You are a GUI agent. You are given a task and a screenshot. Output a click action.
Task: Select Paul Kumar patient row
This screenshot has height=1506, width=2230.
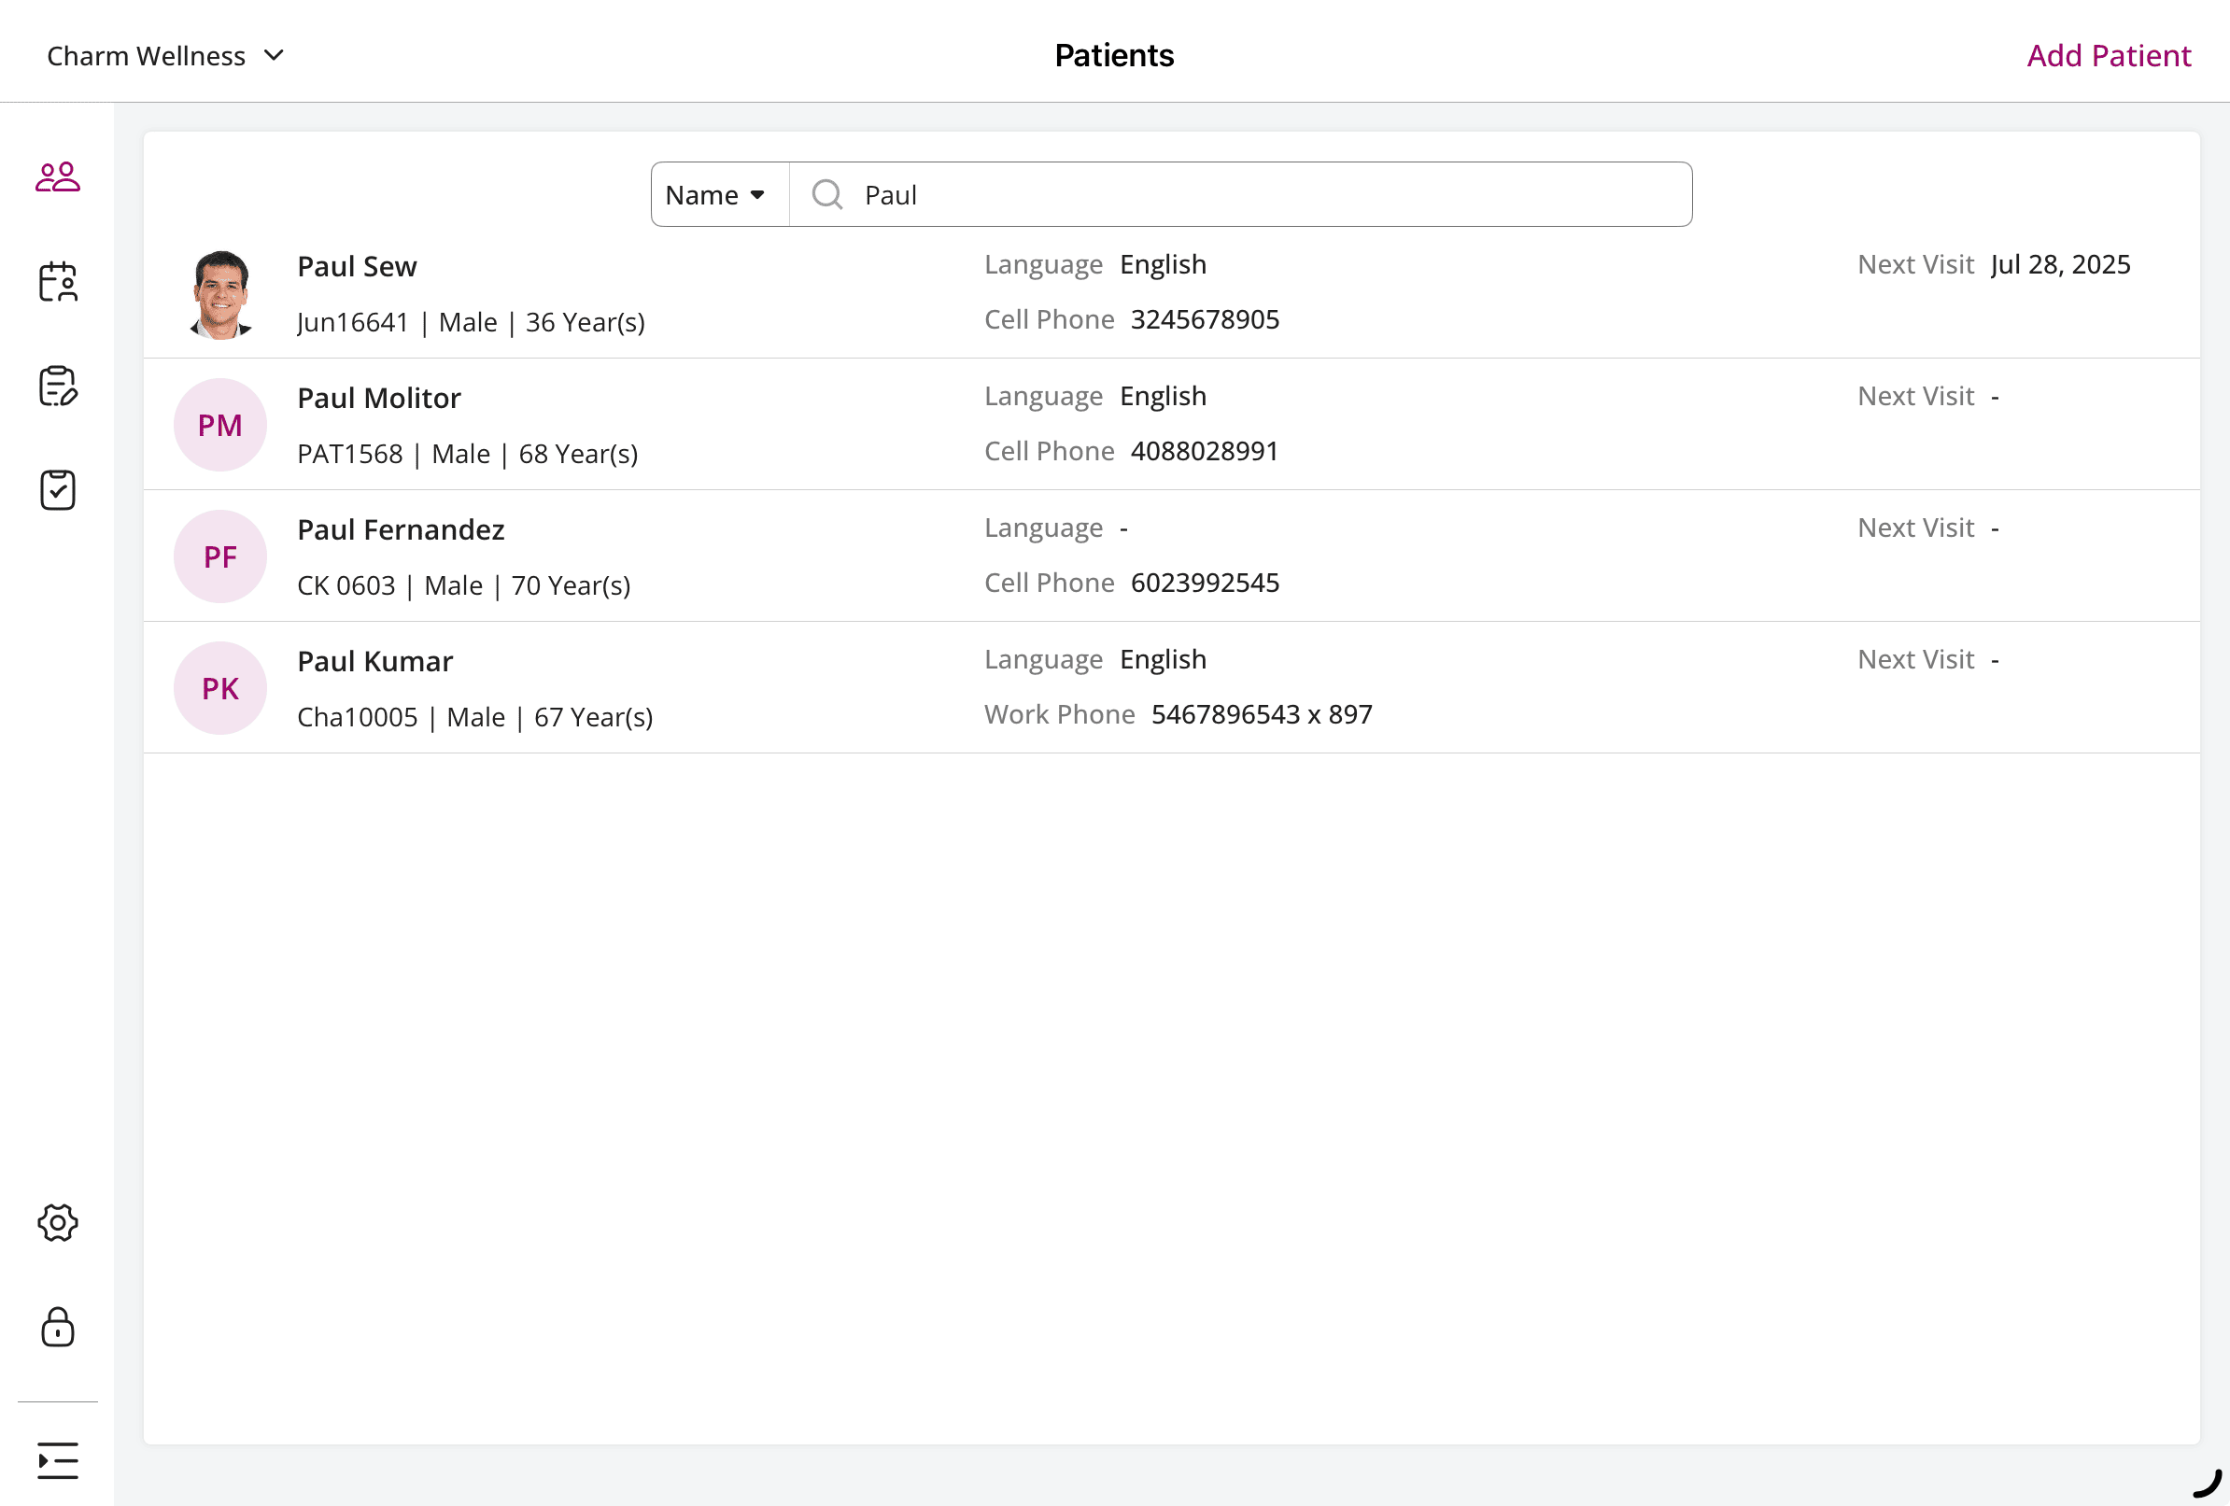[x=375, y=661]
